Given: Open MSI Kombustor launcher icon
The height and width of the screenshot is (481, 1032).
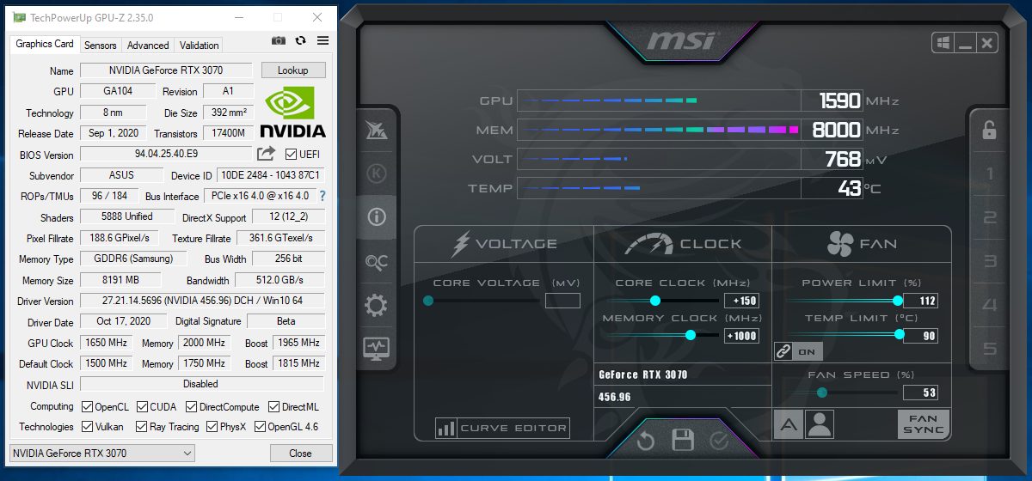Looking at the screenshot, I should [x=376, y=130].
